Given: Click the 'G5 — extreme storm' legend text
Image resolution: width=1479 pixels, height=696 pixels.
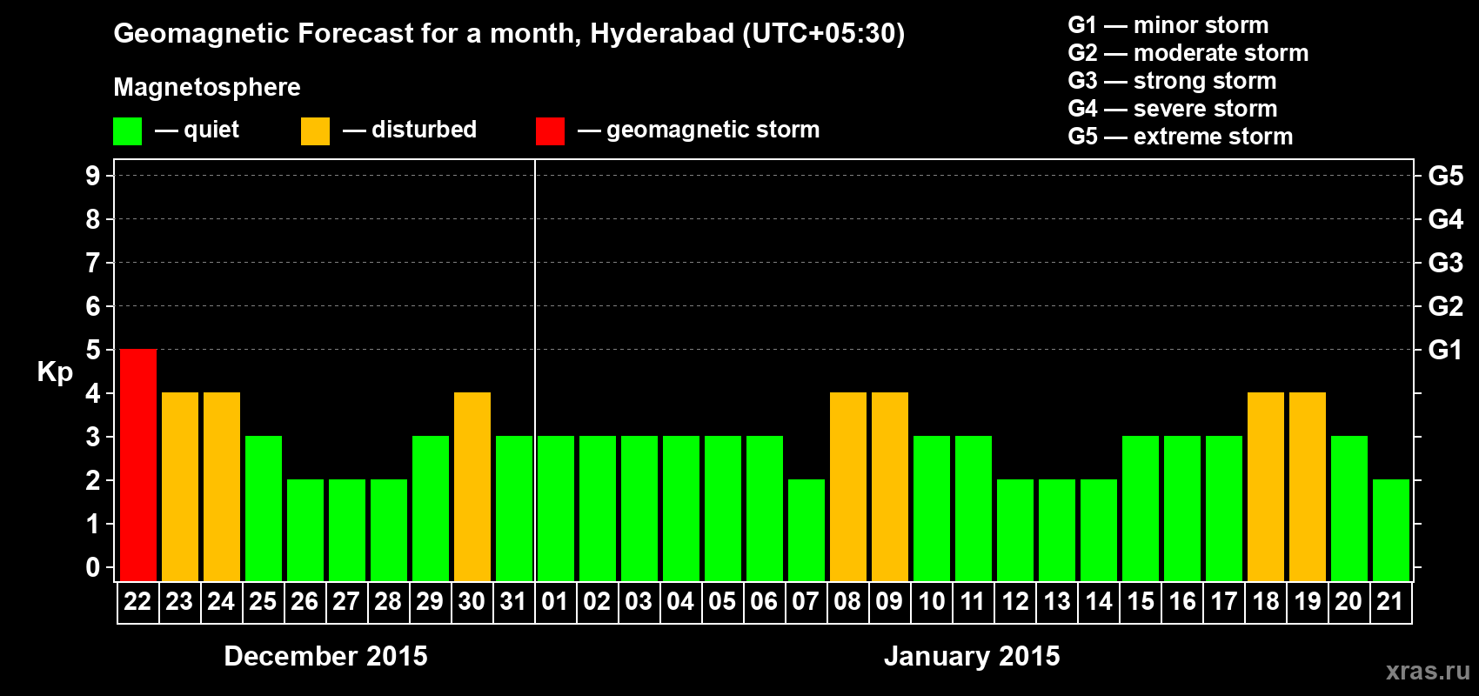Looking at the screenshot, I should [x=1181, y=137].
